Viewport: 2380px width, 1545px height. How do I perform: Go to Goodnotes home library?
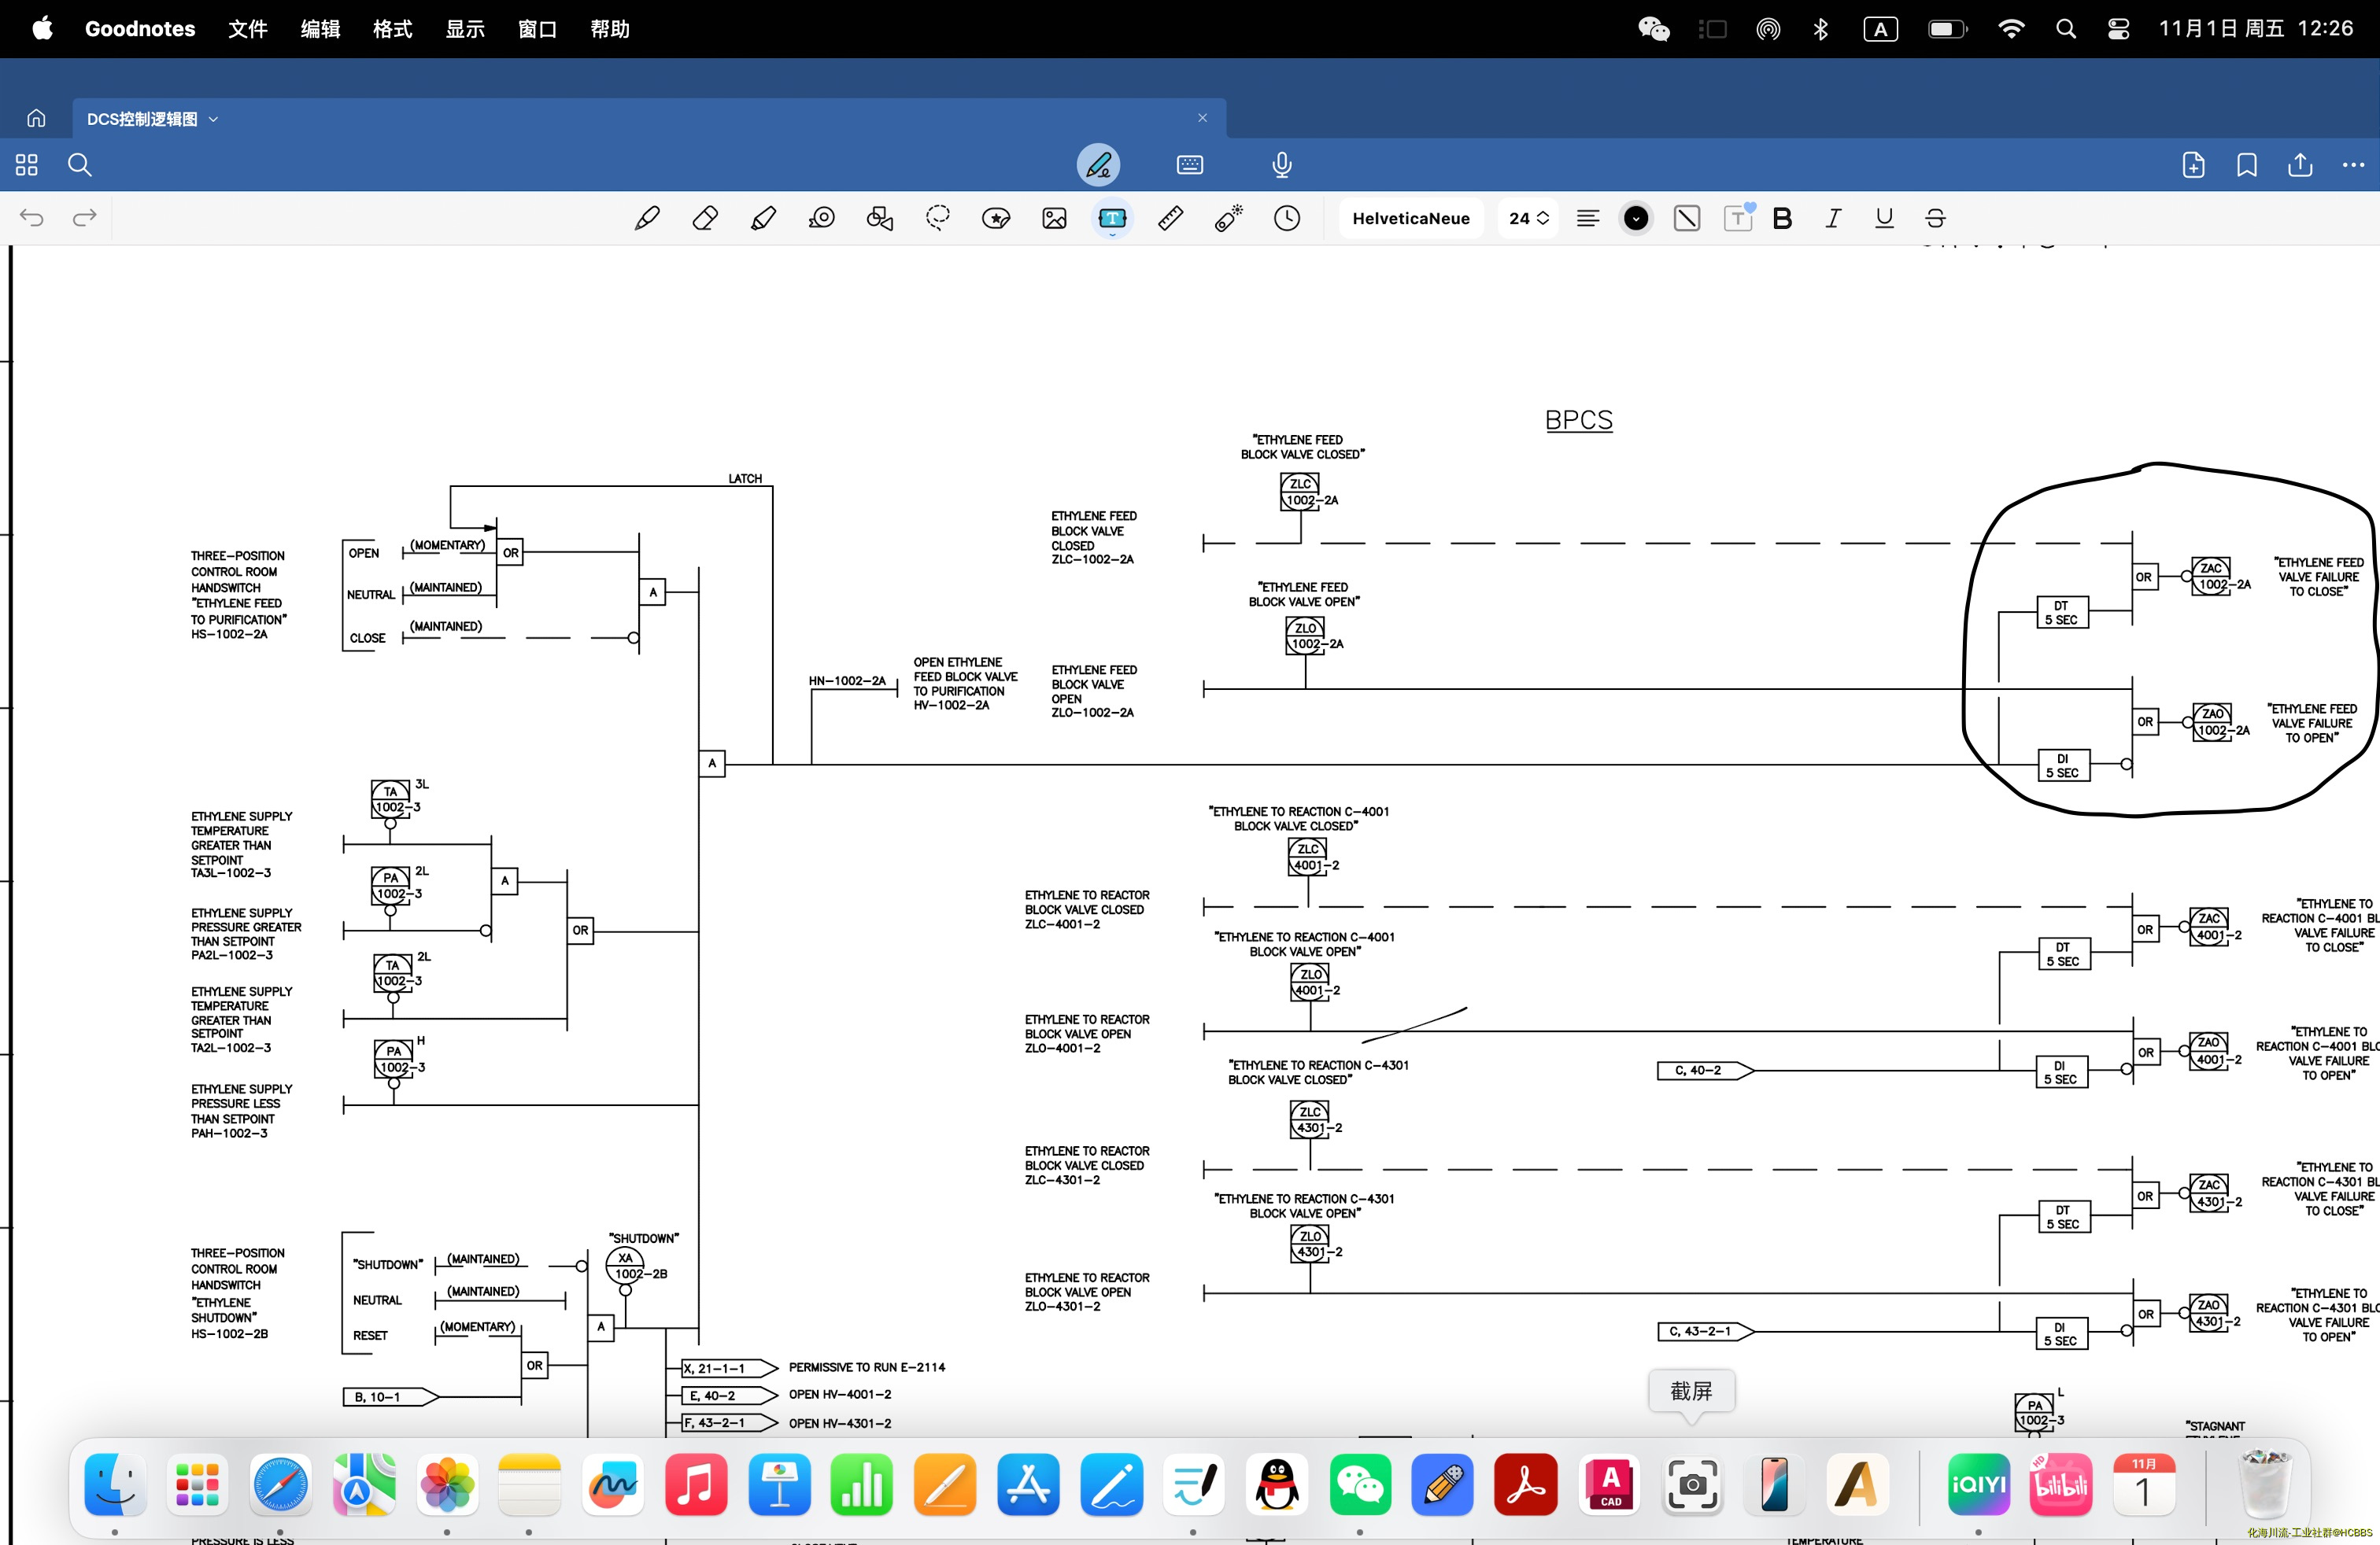[36, 119]
